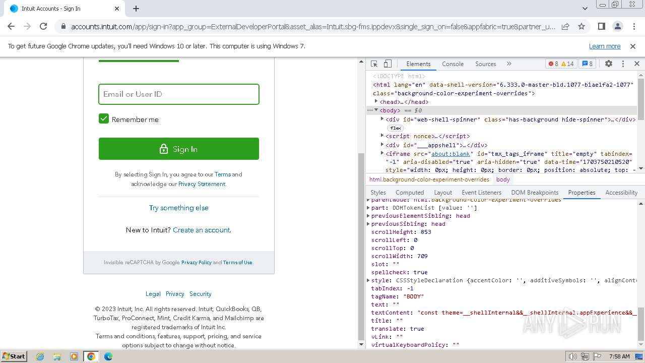Click the 8 issues message counter

click(588, 64)
